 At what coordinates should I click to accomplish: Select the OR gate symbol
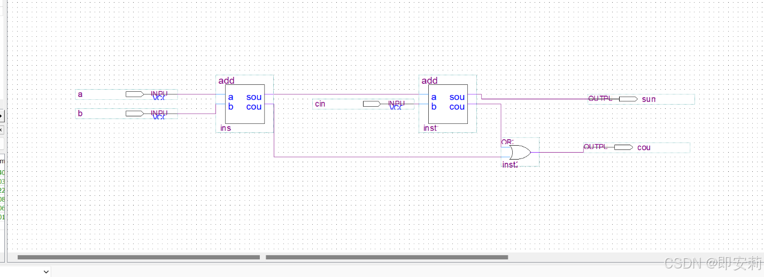pos(520,153)
